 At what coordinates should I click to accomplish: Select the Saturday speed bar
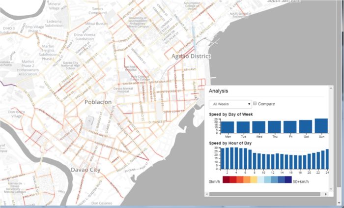[306, 127]
